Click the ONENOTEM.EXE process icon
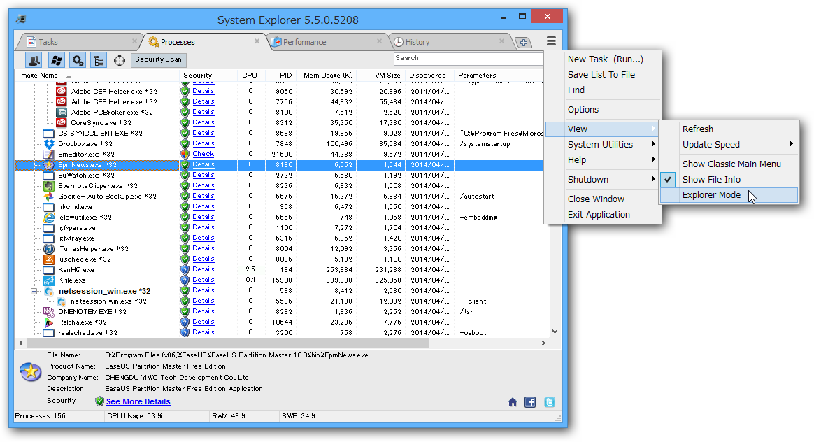The height and width of the screenshot is (442, 814). (x=49, y=312)
